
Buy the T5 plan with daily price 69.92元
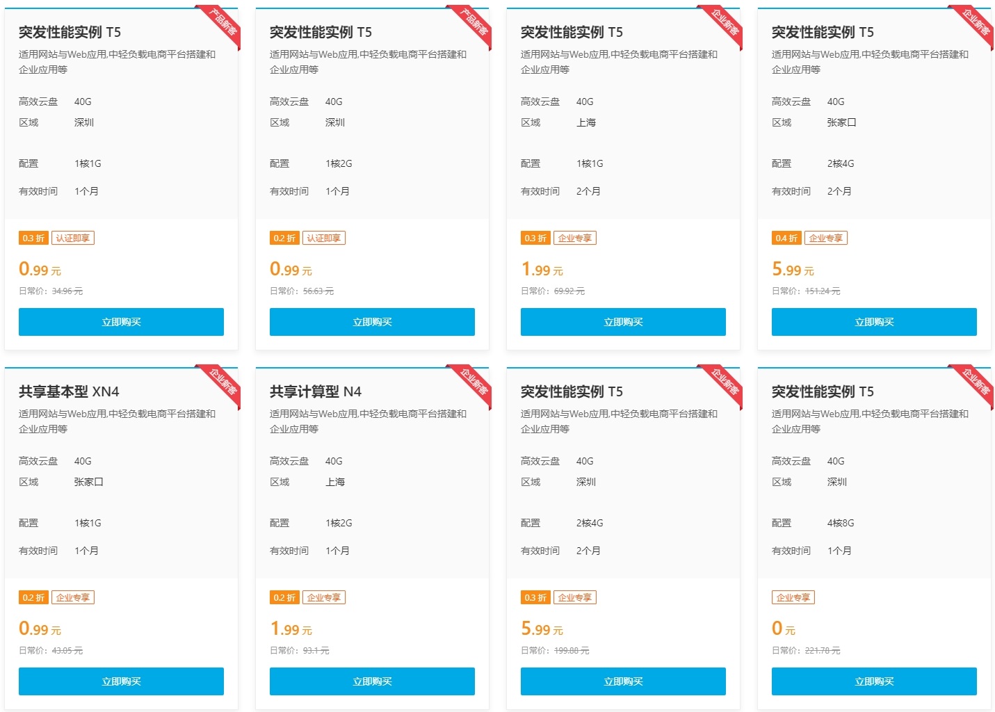(x=623, y=322)
